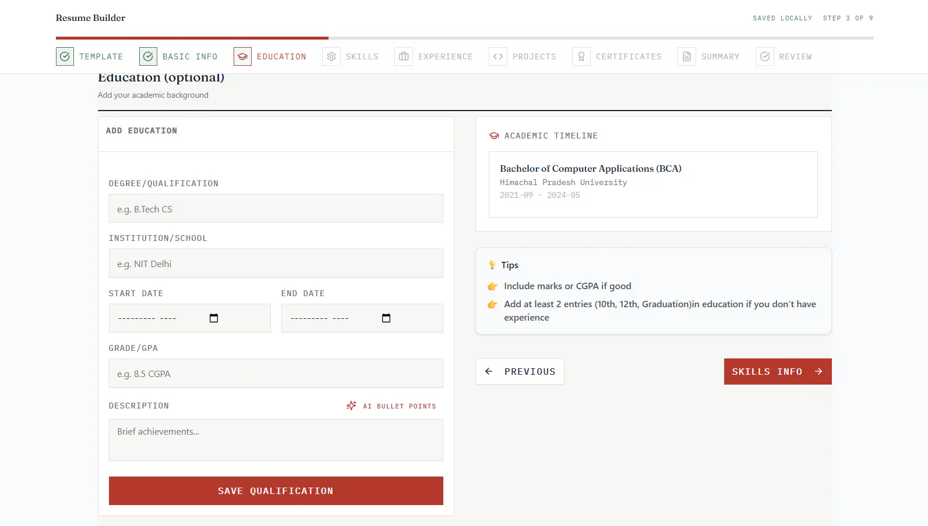Generate AI Bullet Points
928x526 pixels.
click(x=391, y=406)
